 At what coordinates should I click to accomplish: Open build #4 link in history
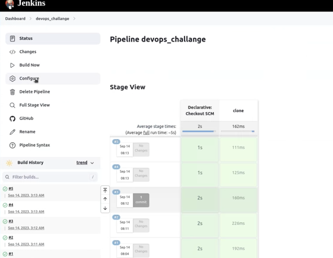click(11, 205)
